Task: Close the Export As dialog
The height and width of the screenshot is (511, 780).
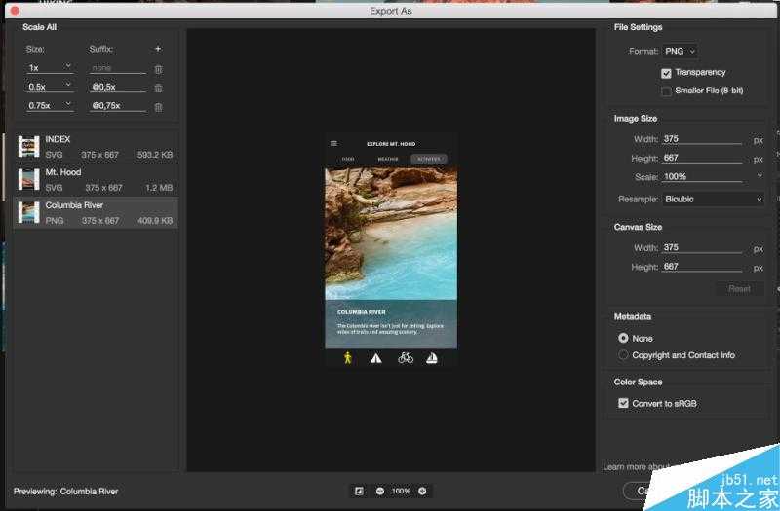Action: pos(15,10)
